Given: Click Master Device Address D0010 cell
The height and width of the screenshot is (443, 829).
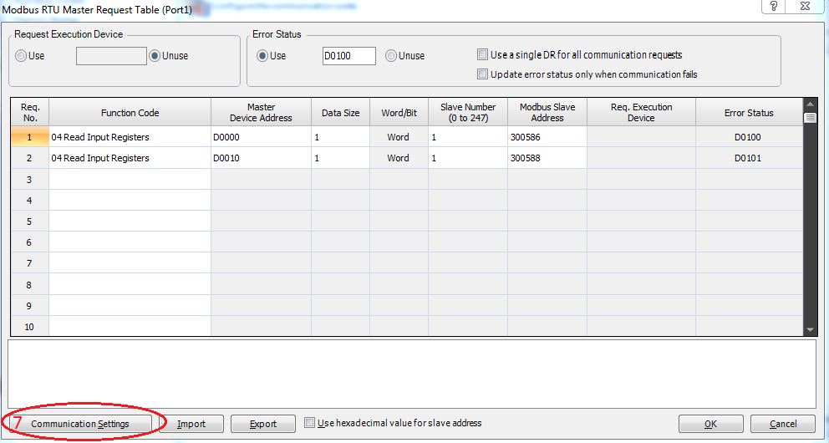Looking at the screenshot, I should (x=262, y=158).
